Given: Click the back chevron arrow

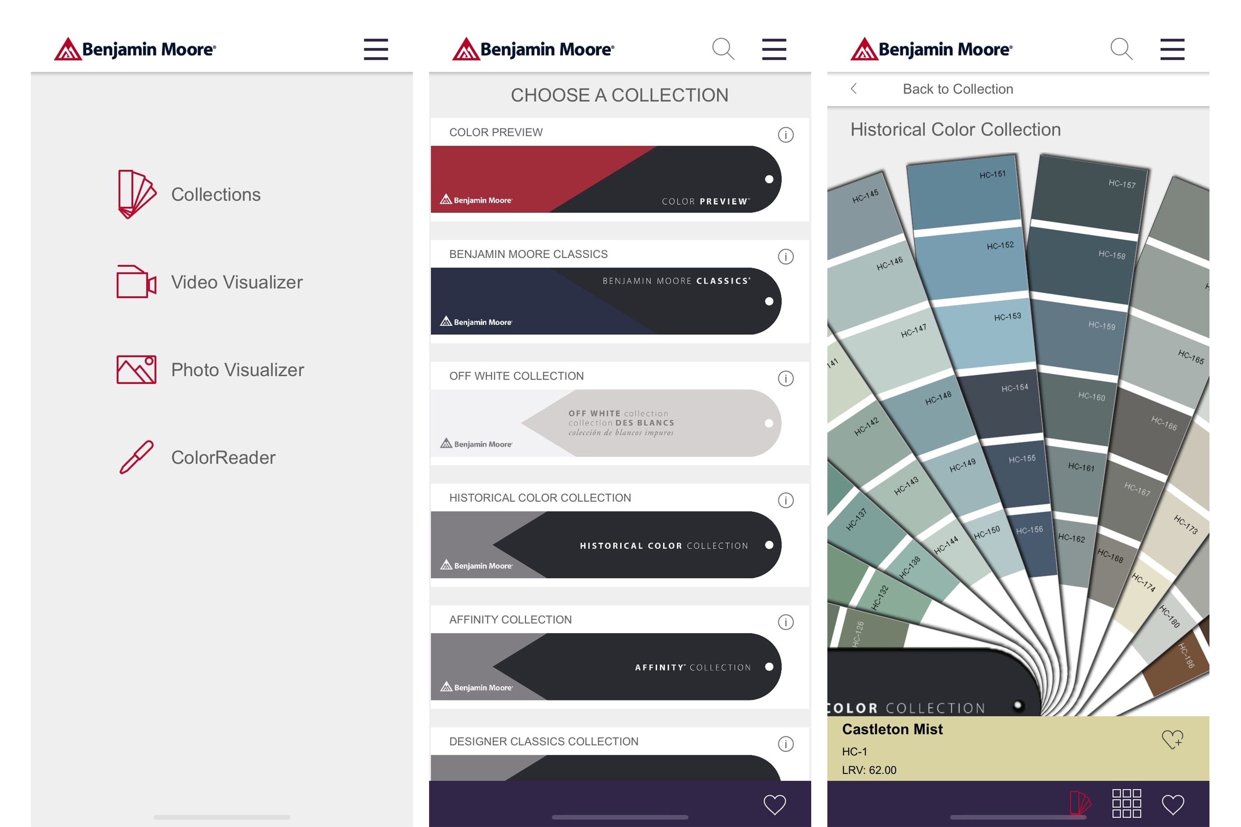Looking at the screenshot, I should pos(854,89).
